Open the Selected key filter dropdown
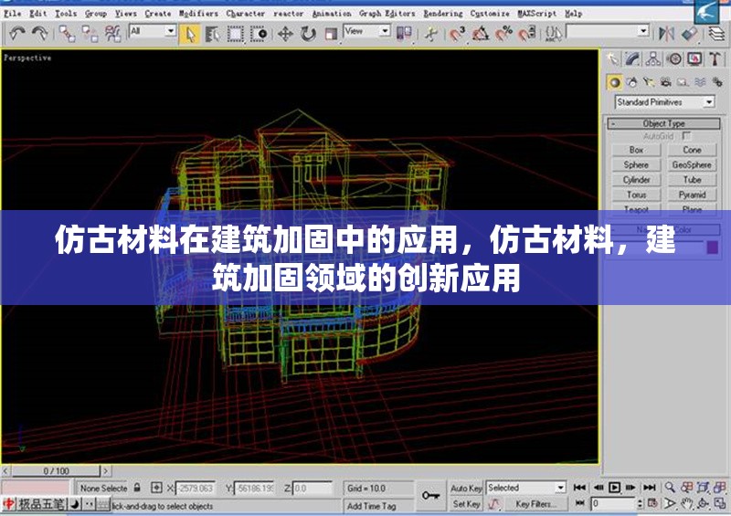 point(526,488)
